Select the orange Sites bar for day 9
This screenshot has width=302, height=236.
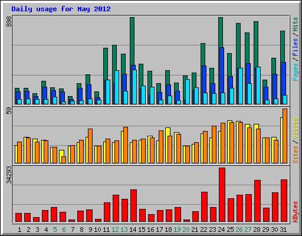tap(90, 146)
